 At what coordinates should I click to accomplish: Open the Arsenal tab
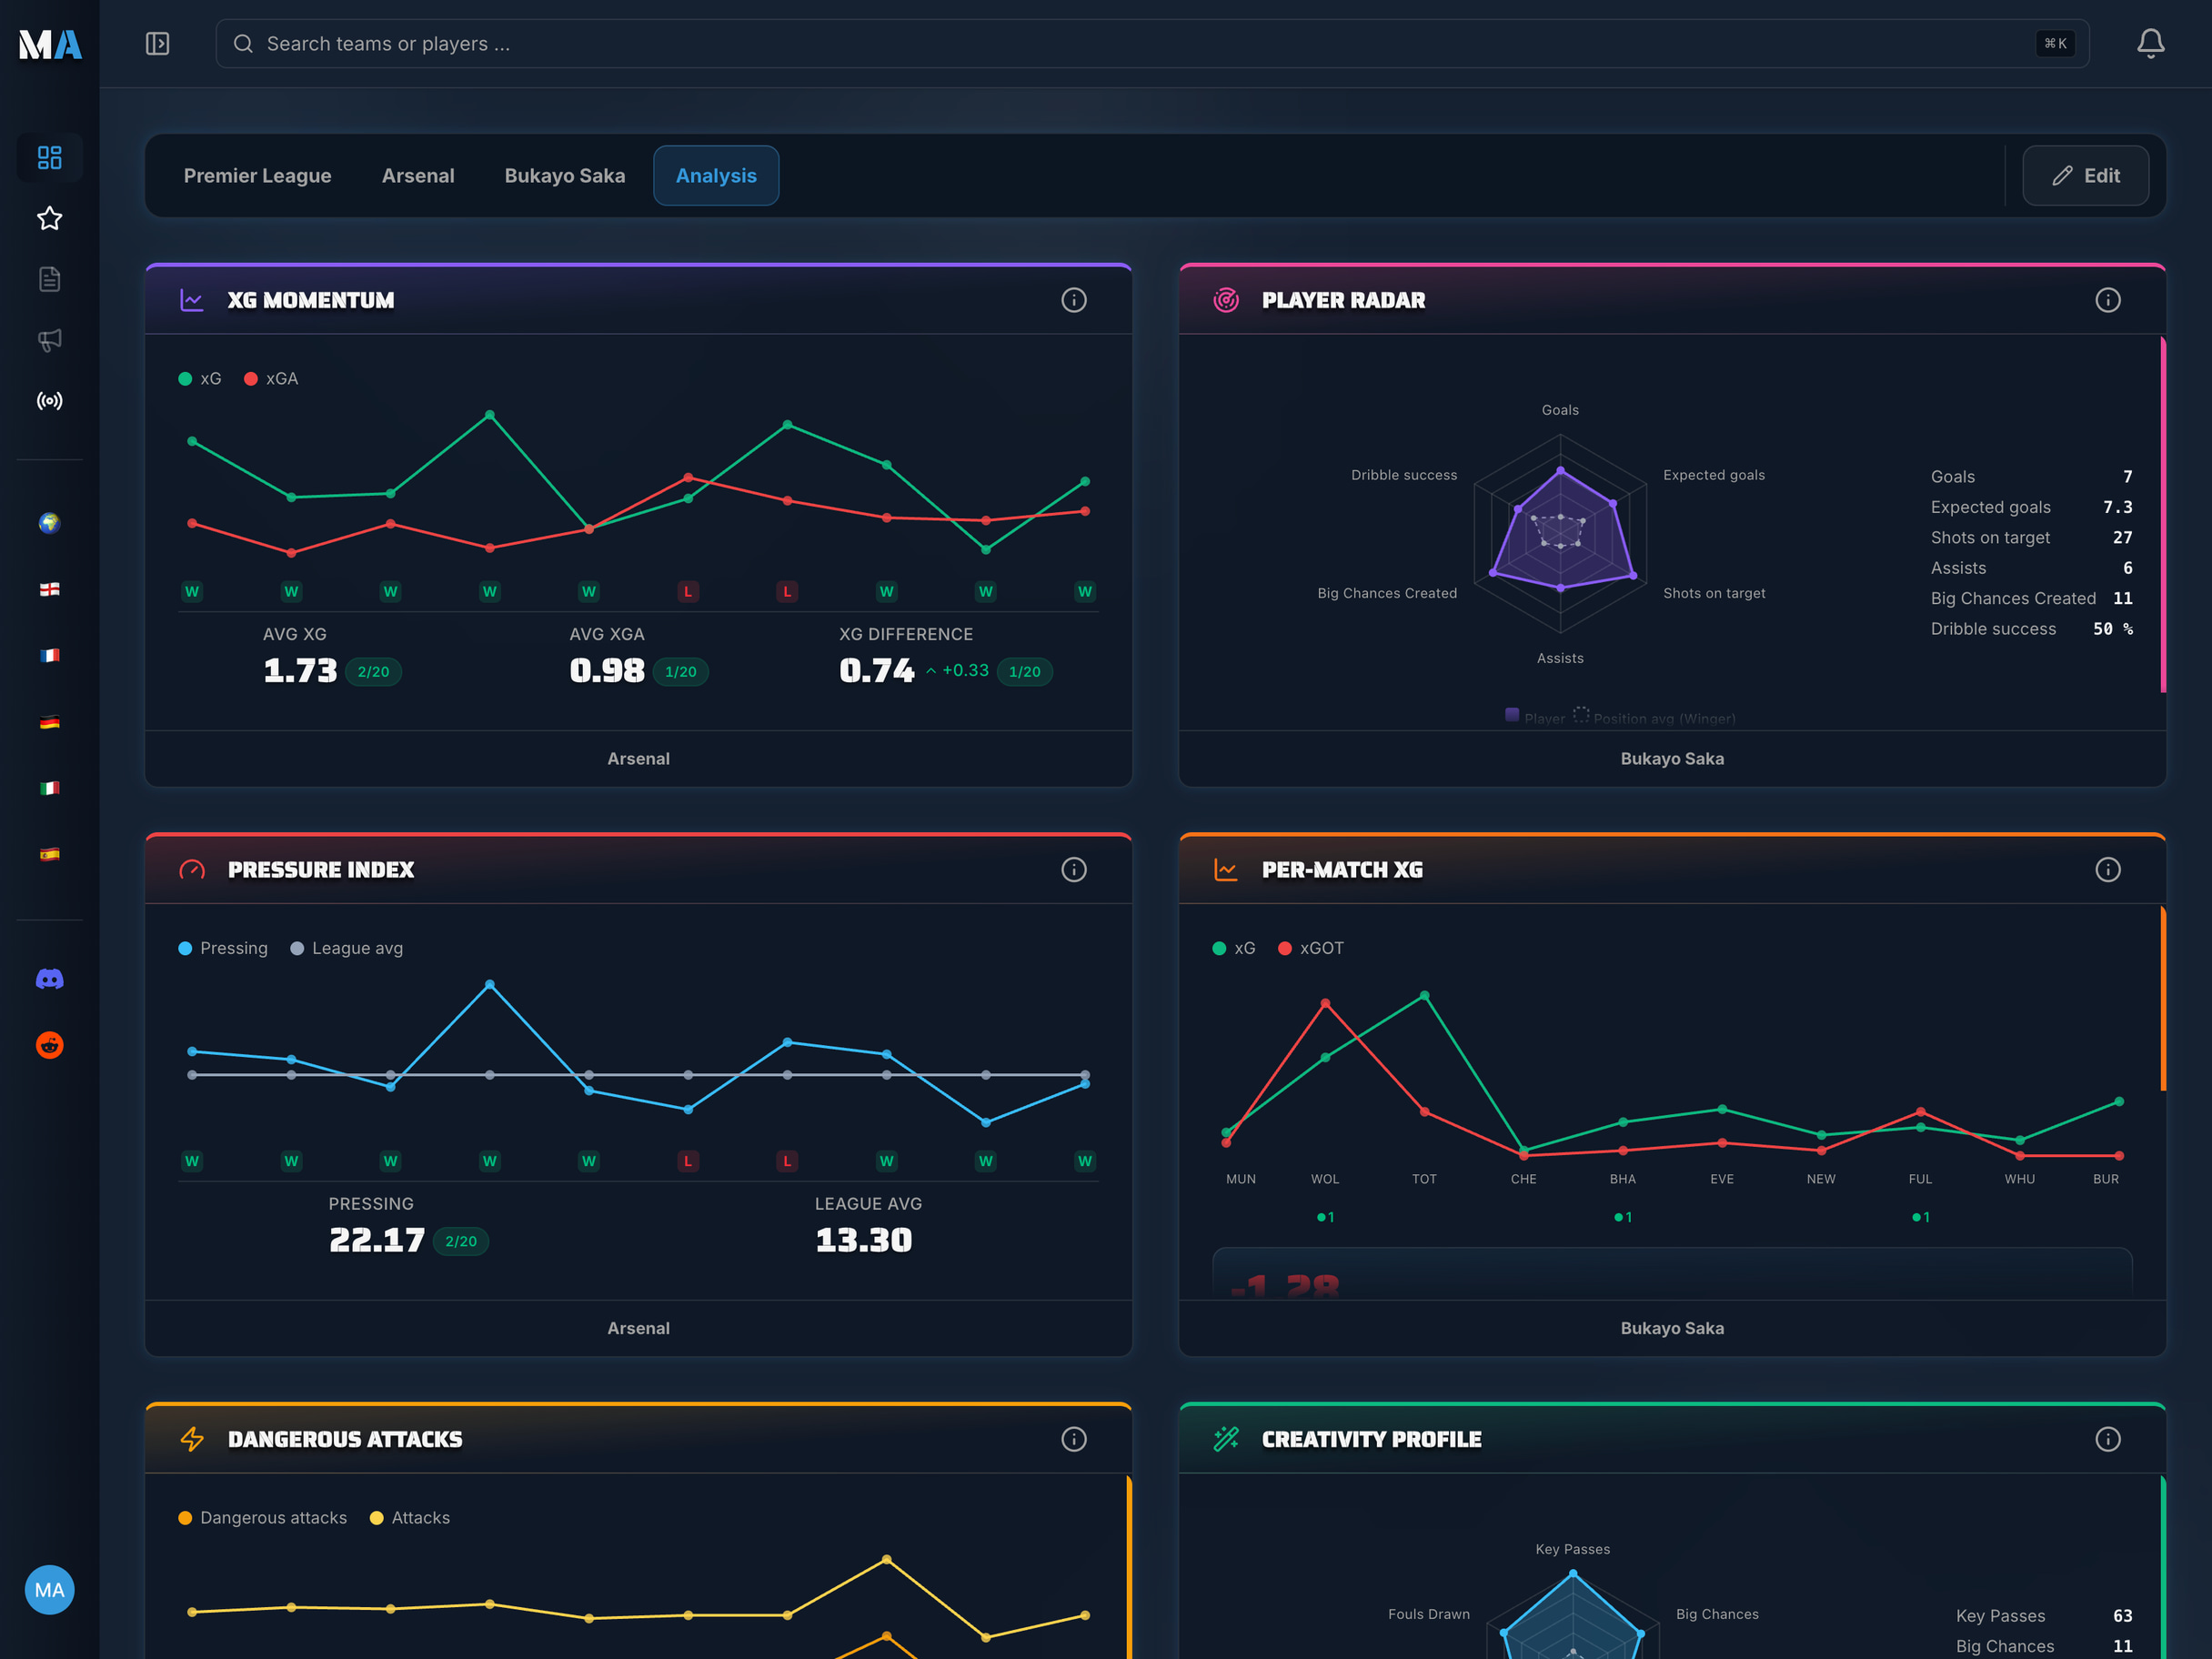pyautogui.click(x=418, y=176)
